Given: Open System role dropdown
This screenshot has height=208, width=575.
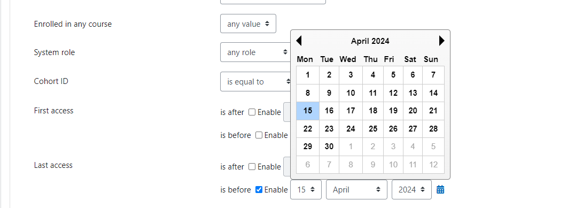Looking at the screenshot, I should [256, 52].
